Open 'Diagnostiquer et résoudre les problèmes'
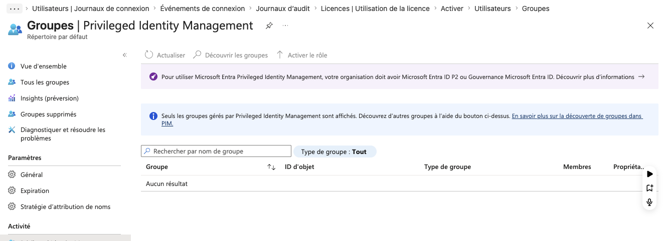The height and width of the screenshot is (241, 663). coord(63,134)
